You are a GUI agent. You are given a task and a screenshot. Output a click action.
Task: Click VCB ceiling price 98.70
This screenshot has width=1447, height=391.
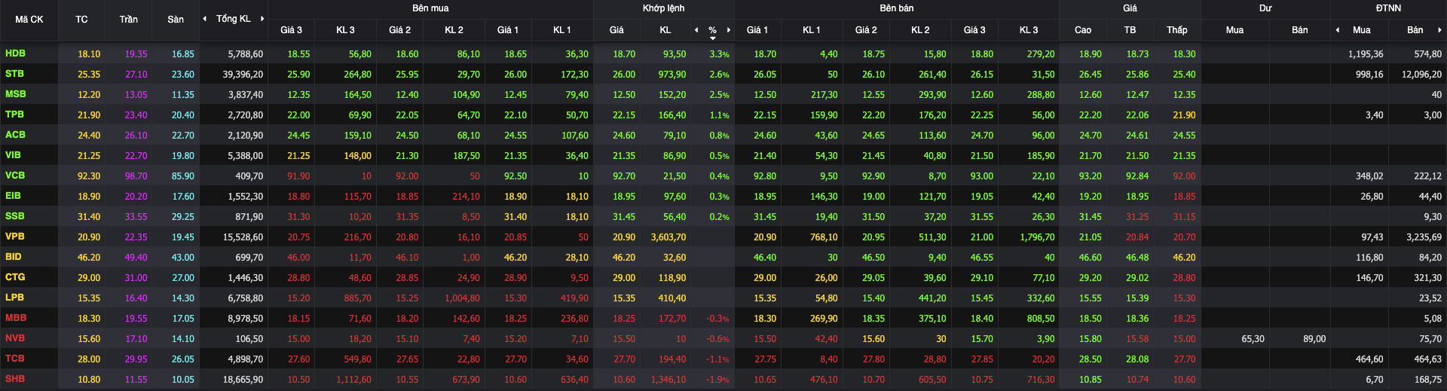pyautogui.click(x=136, y=176)
